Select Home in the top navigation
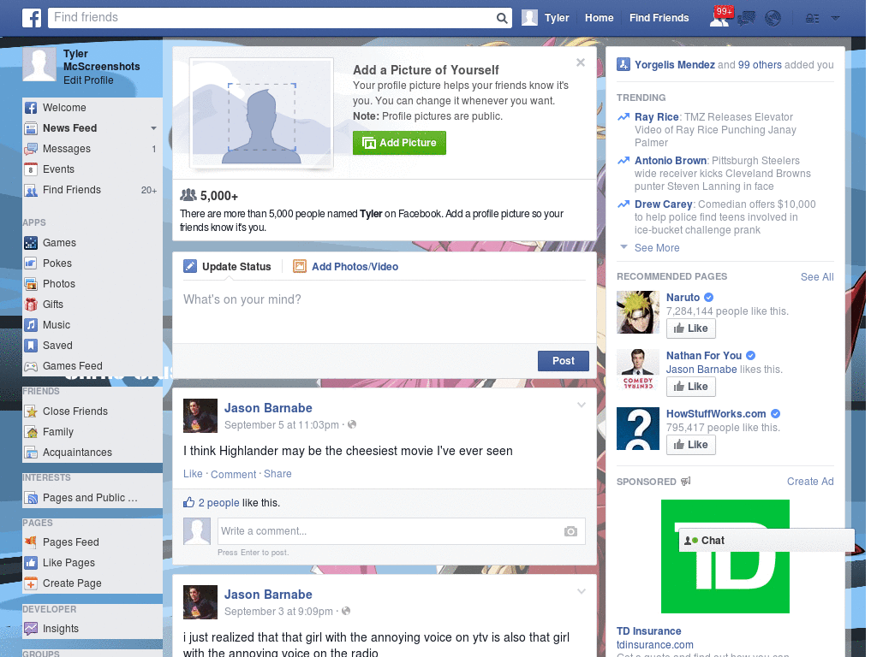The height and width of the screenshot is (657, 877). click(599, 17)
